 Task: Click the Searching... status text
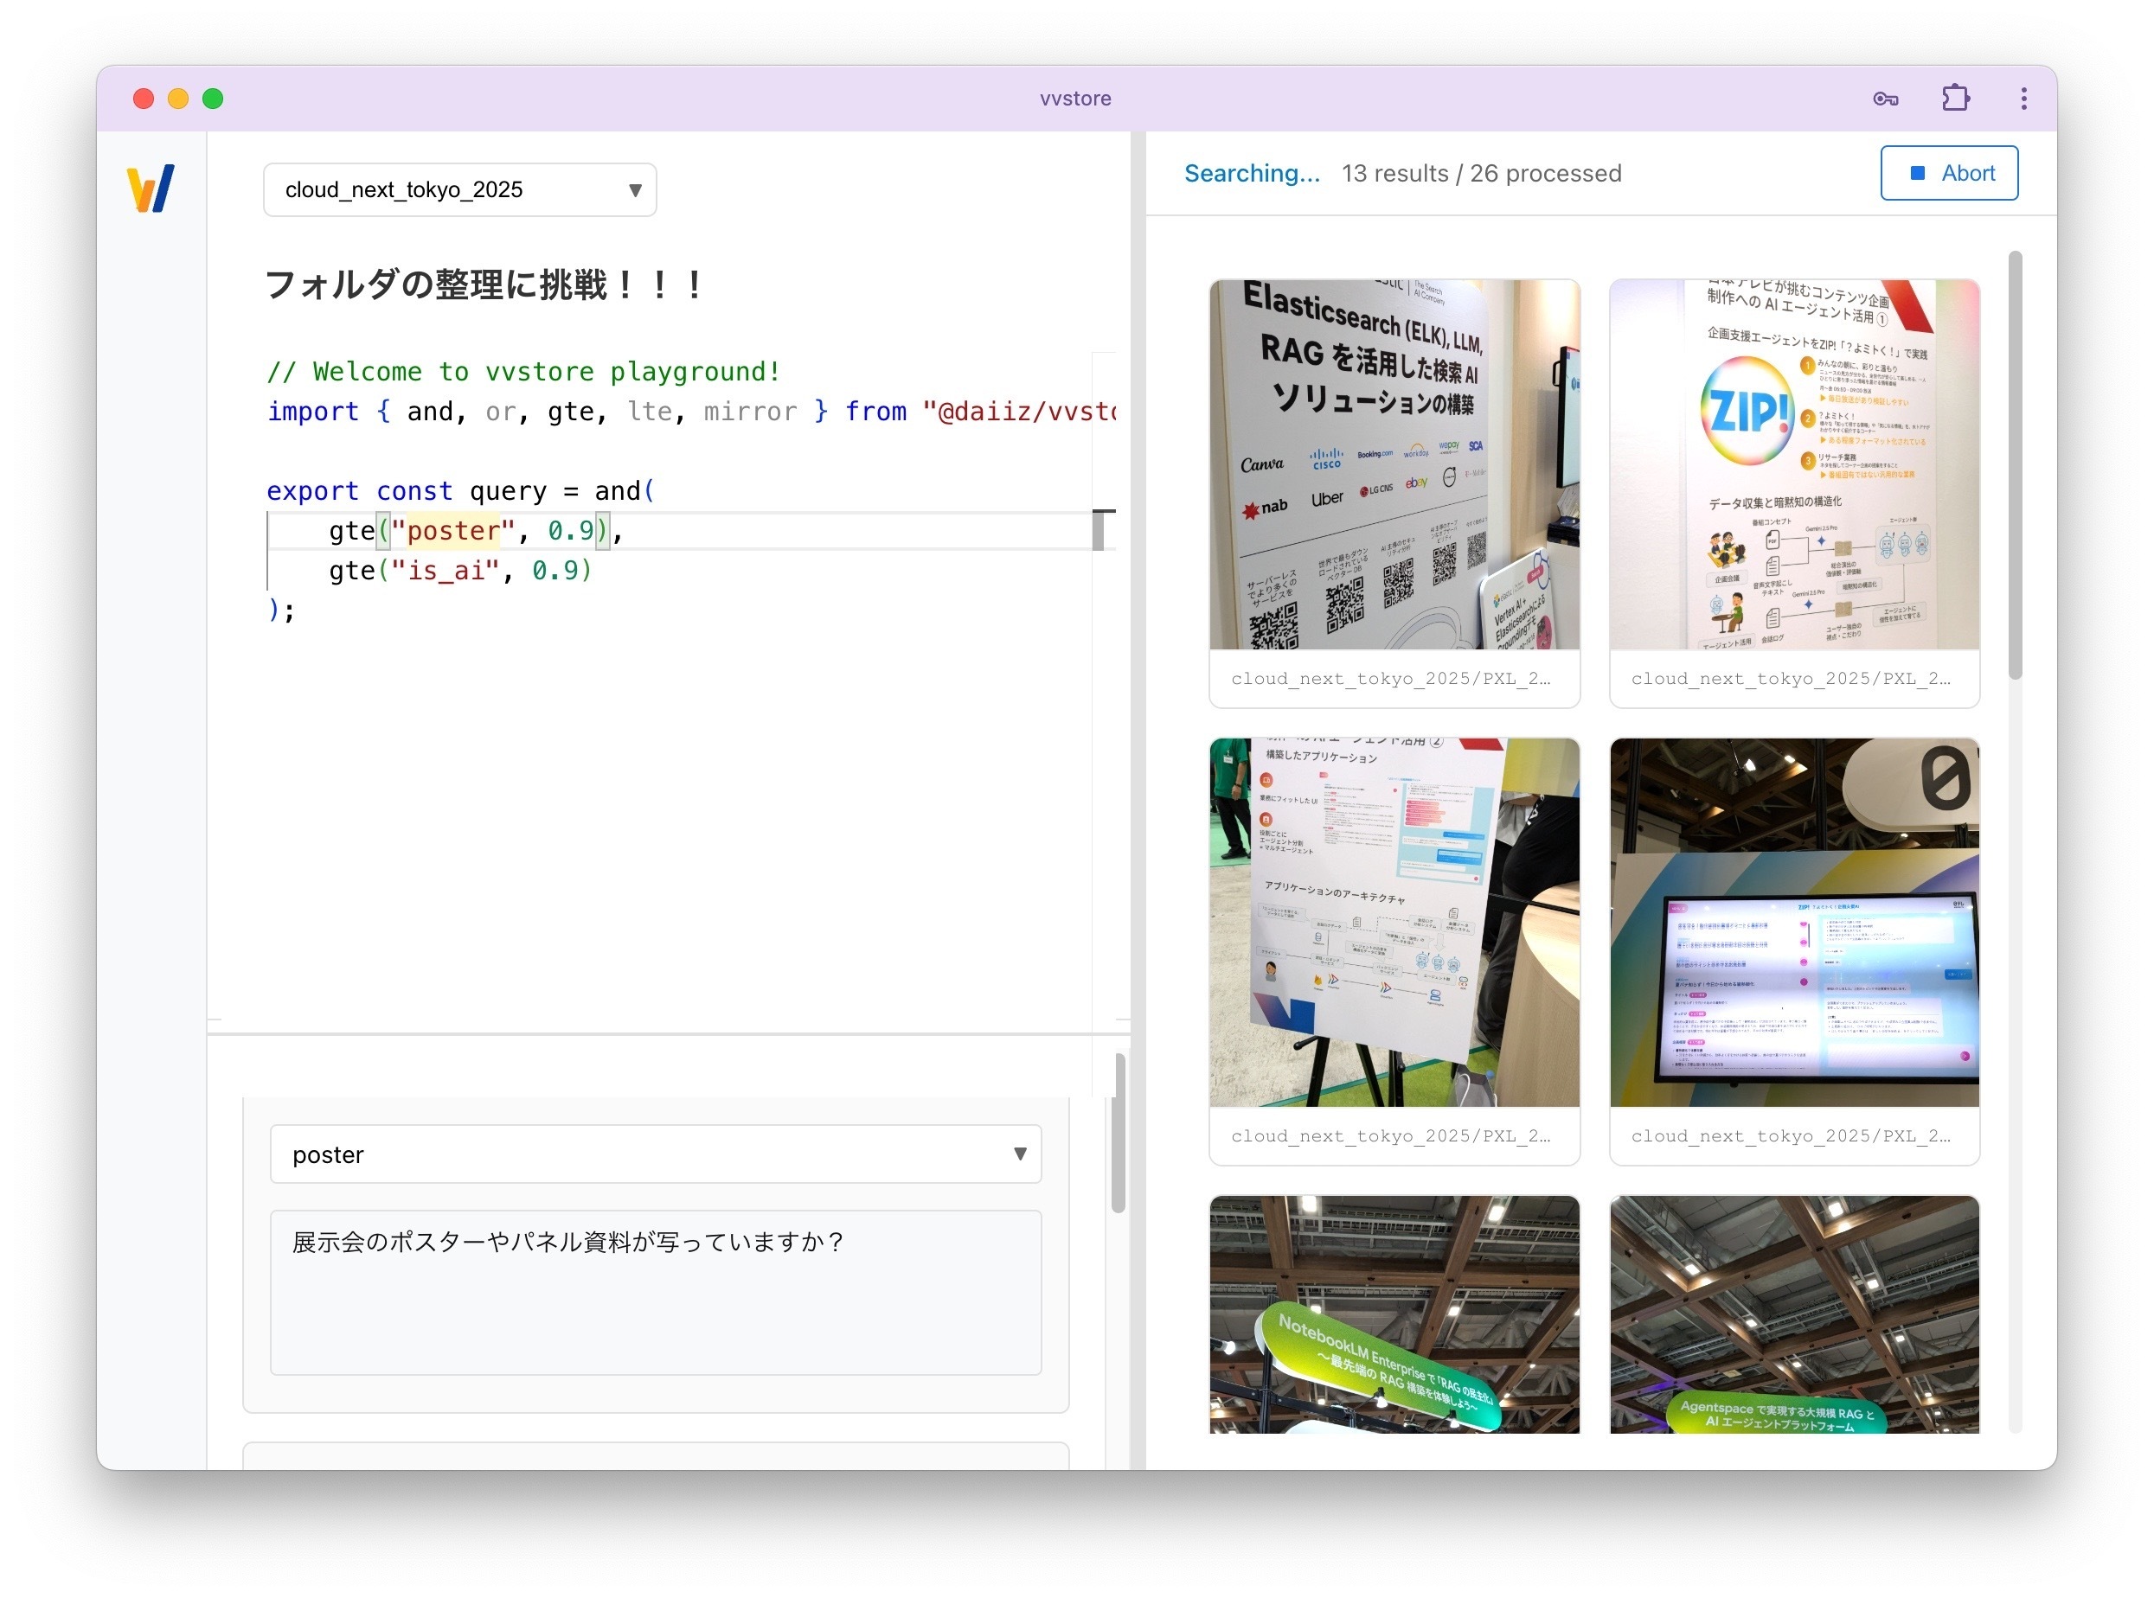(x=1251, y=173)
